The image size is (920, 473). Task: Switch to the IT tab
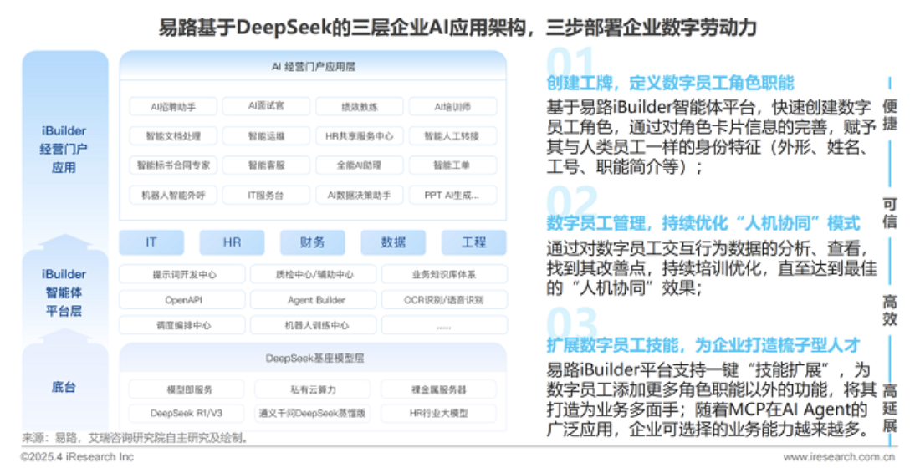(151, 242)
